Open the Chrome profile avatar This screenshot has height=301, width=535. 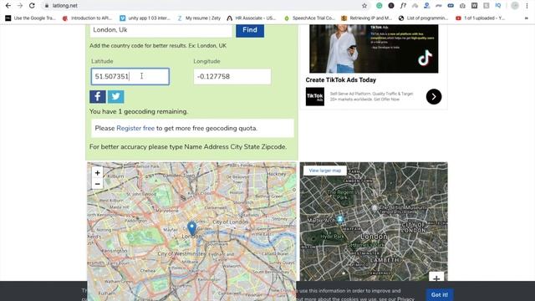coord(515,6)
